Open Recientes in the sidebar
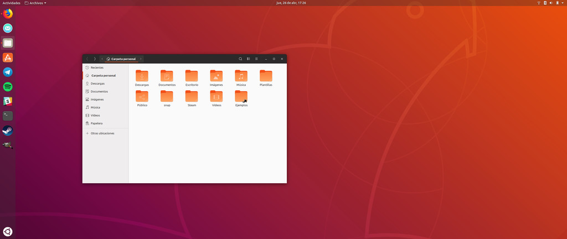This screenshot has width=567, height=239. [106, 67]
